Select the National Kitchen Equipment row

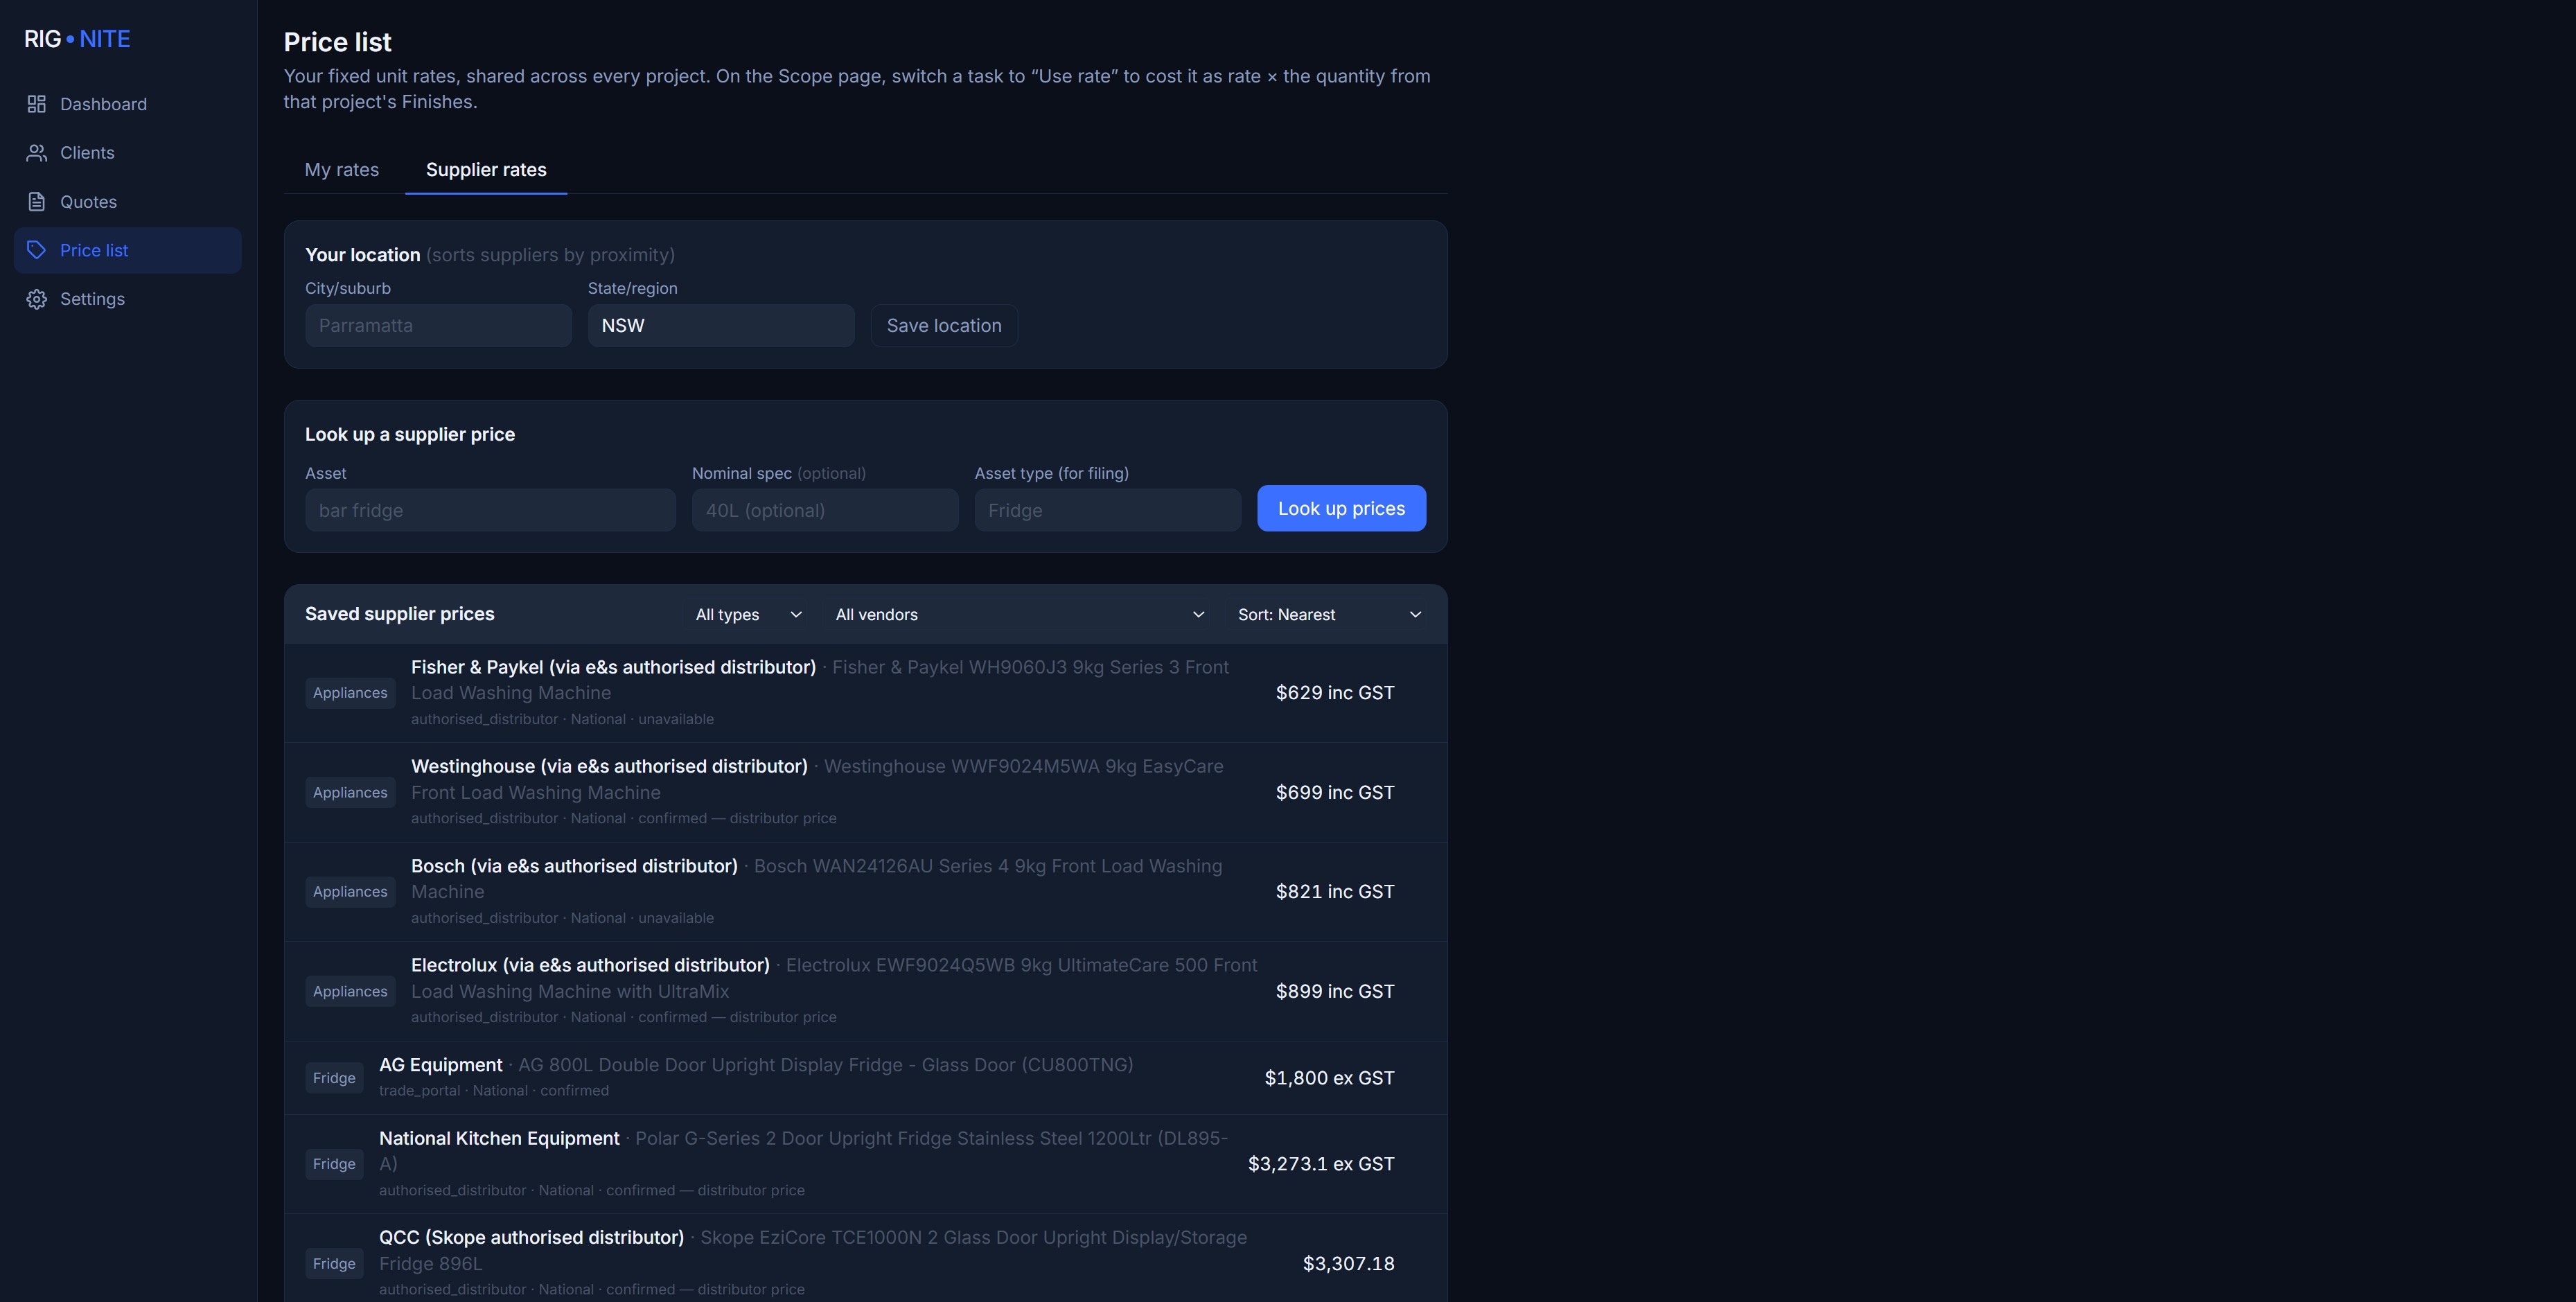click(x=865, y=1164)
